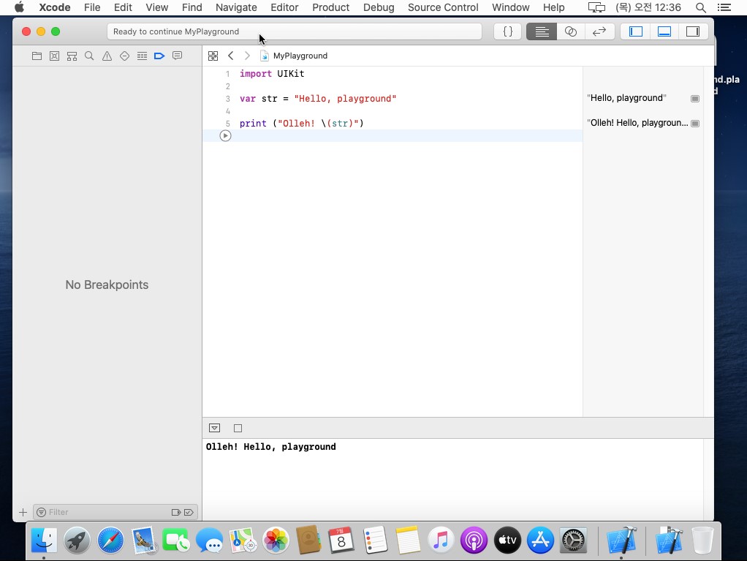
Task: Click the activity status "Ready to continue MyPlayground"
Action: 176,31
